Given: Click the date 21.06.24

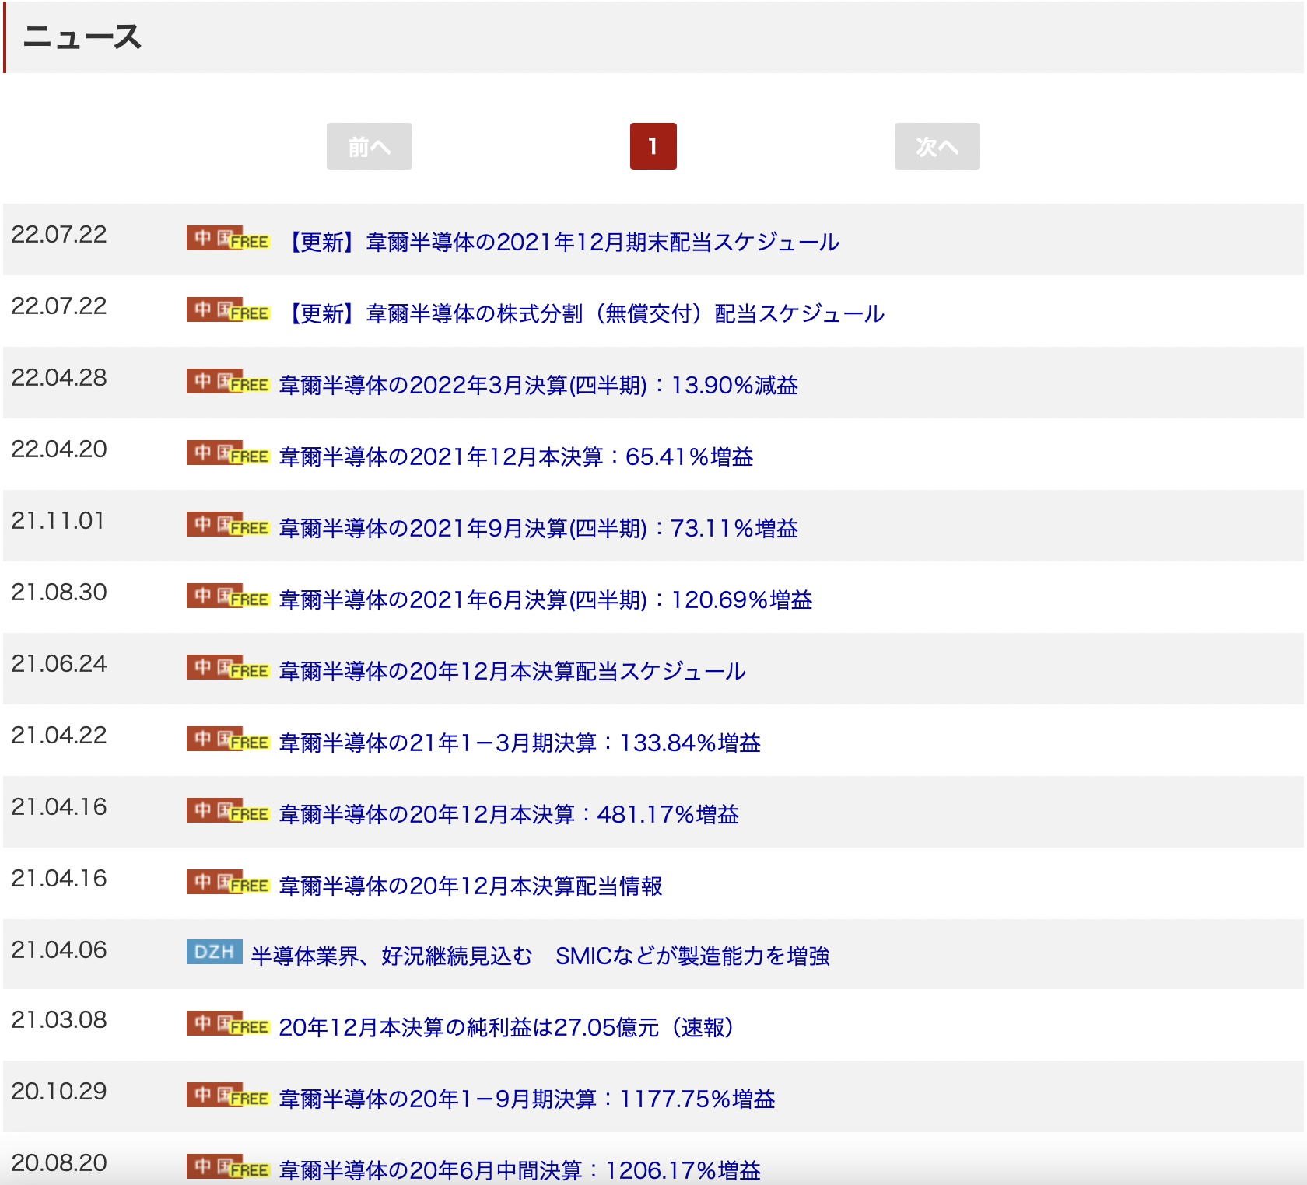Looking at the screenshot, I should pyautogui.click(x=59, y=664).
